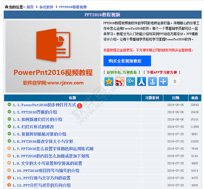Click orange member icon beside lesson 1.7

[x=9, y=148]
